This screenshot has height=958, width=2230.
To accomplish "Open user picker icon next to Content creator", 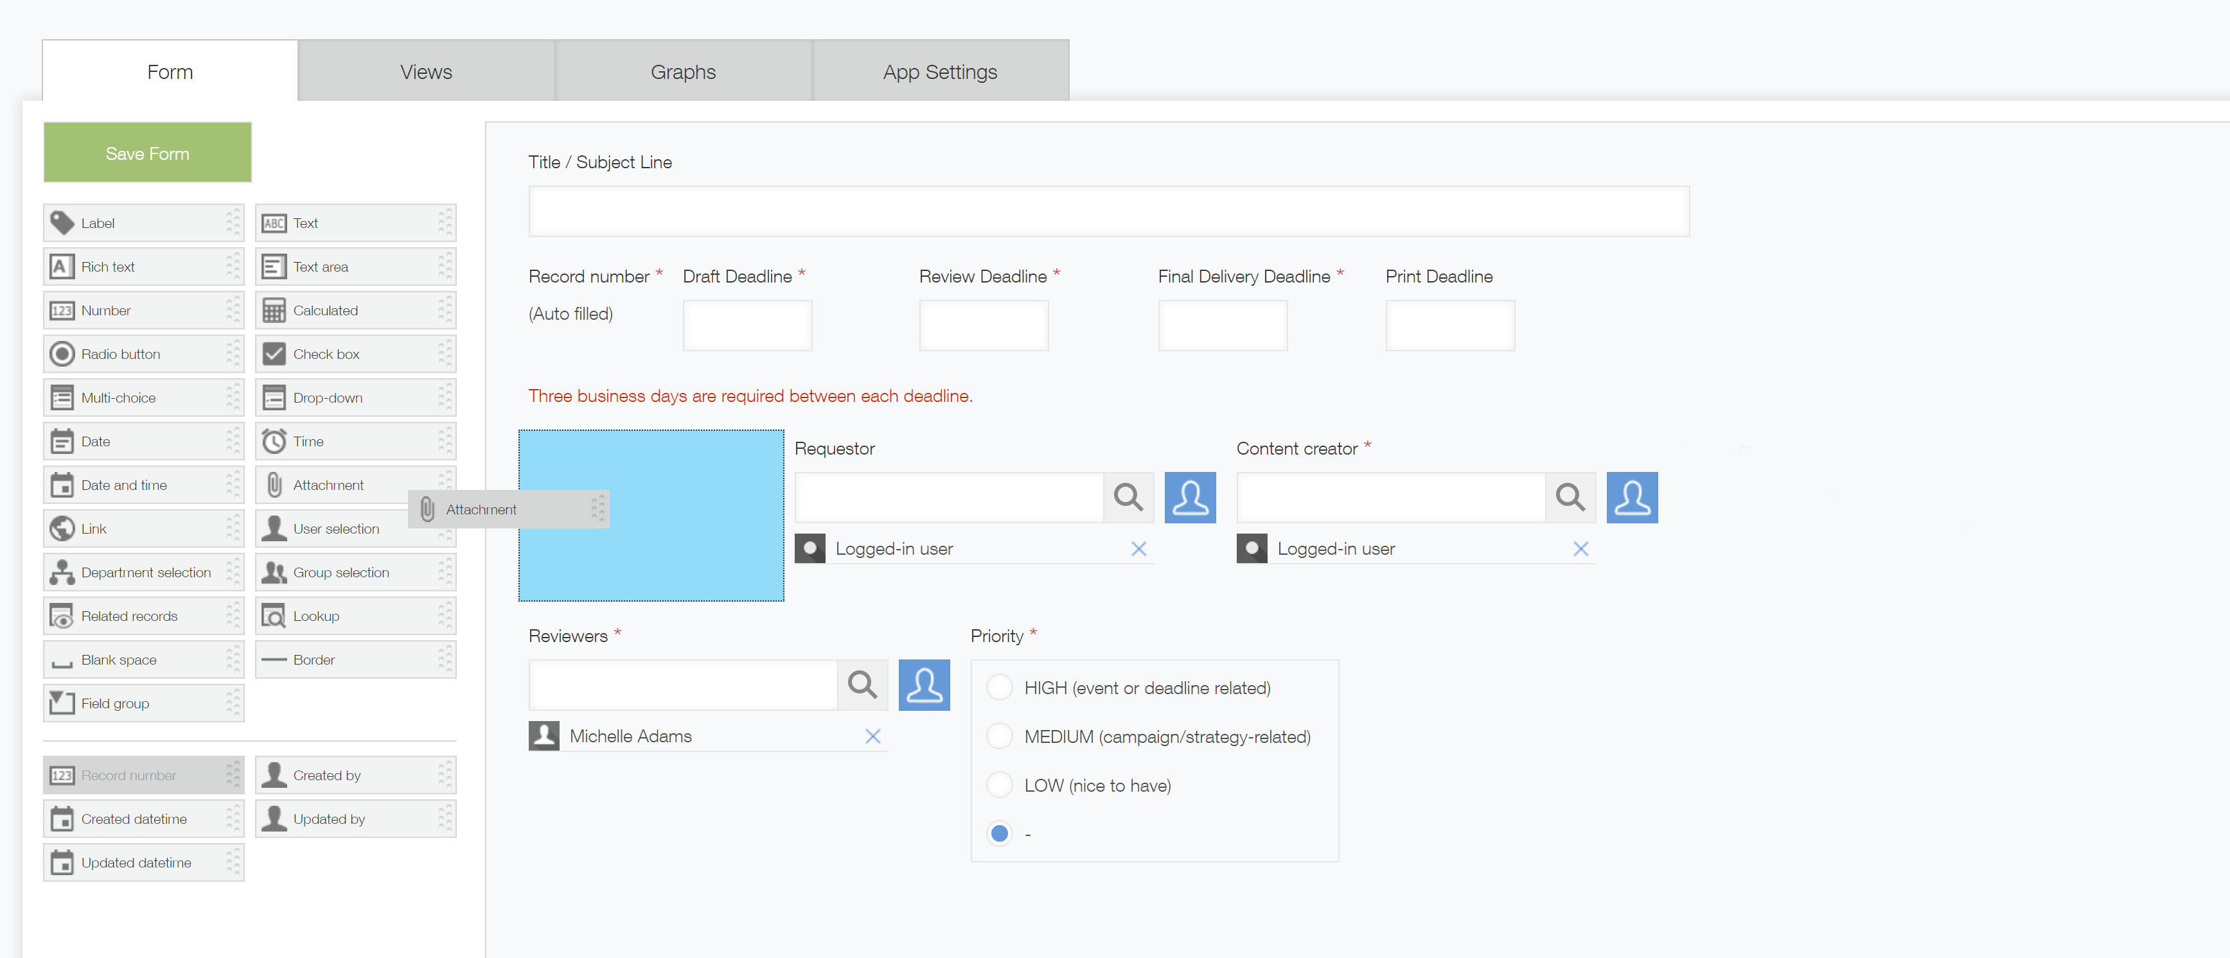I will tap(1631, 497).
